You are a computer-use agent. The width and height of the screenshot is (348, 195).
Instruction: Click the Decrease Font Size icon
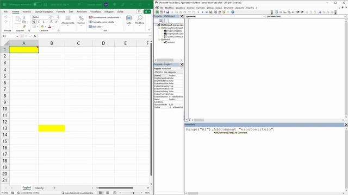[56, 22]
